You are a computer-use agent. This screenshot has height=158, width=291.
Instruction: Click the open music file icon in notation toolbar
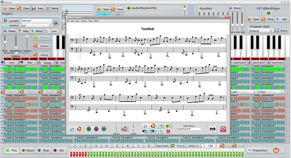pyautogui.click(x=72, y=129)
